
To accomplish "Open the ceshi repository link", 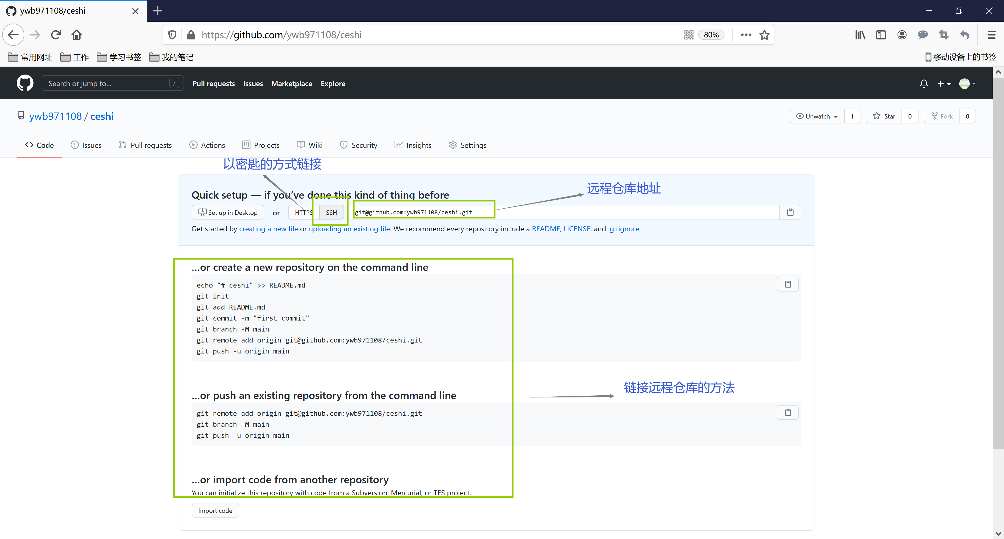I will point(102,116).
